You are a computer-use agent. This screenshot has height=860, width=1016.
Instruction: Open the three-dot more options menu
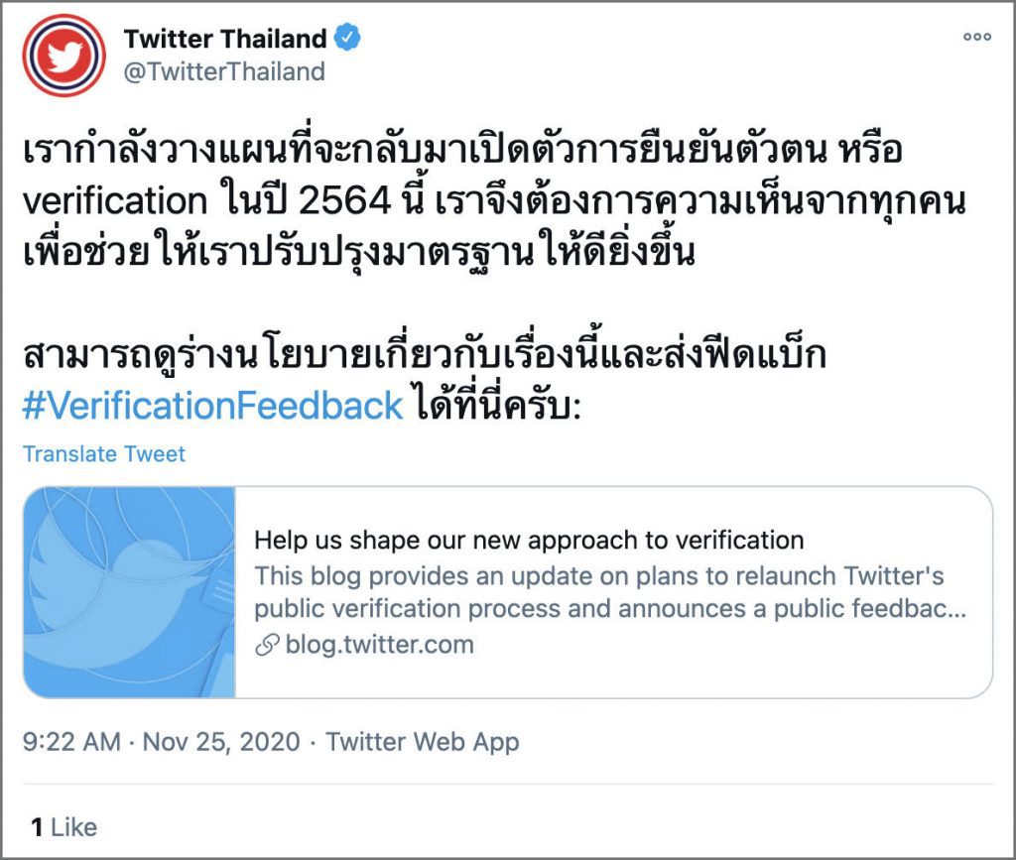977,37
